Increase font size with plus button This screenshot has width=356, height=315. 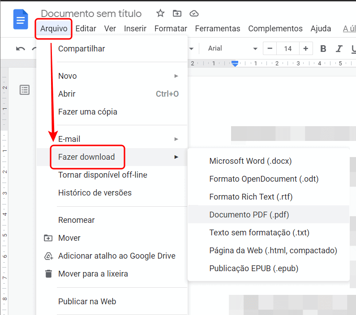click(x=306, y=48)
